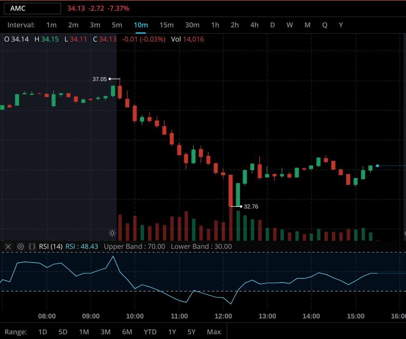Click the close price C 34.13
406x339 pixels.
[105, 39]
